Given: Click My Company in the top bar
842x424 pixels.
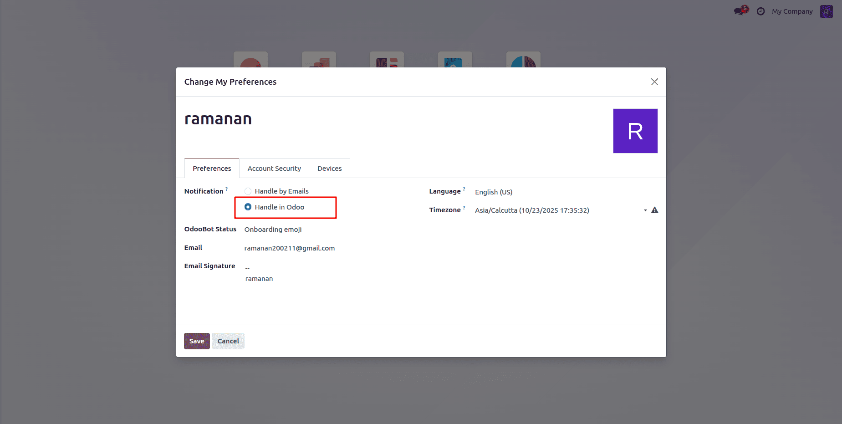Looking at the screenshot, I should (x=792, y=11).
